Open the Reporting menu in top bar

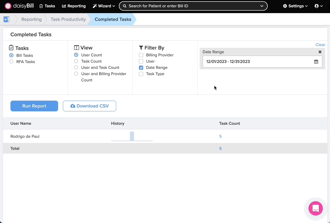[x=74, y=6]
